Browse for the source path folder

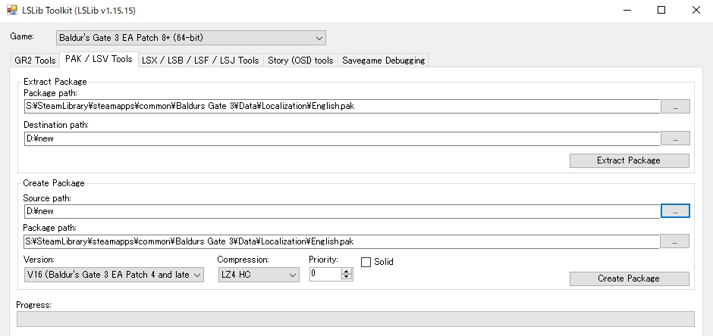(x=675, y=211)
